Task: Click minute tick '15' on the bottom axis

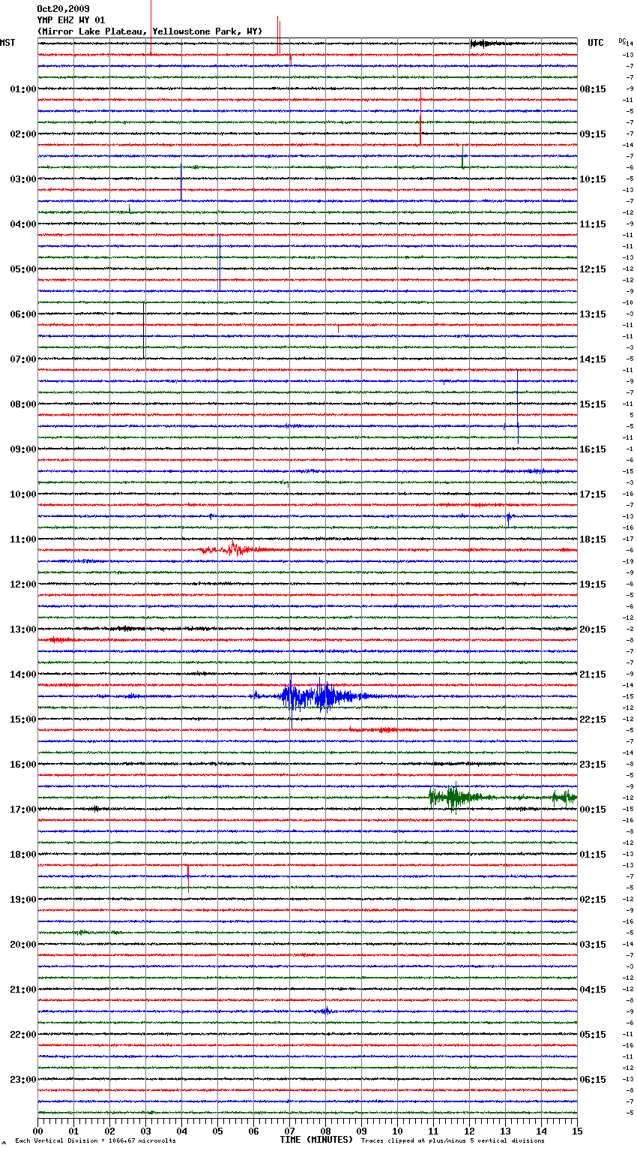Action: (577, 1131)
